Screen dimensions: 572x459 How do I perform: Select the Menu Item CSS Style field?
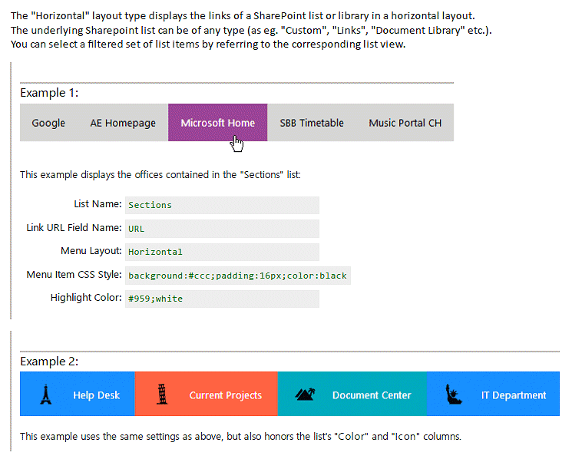(x=237, y=276)
